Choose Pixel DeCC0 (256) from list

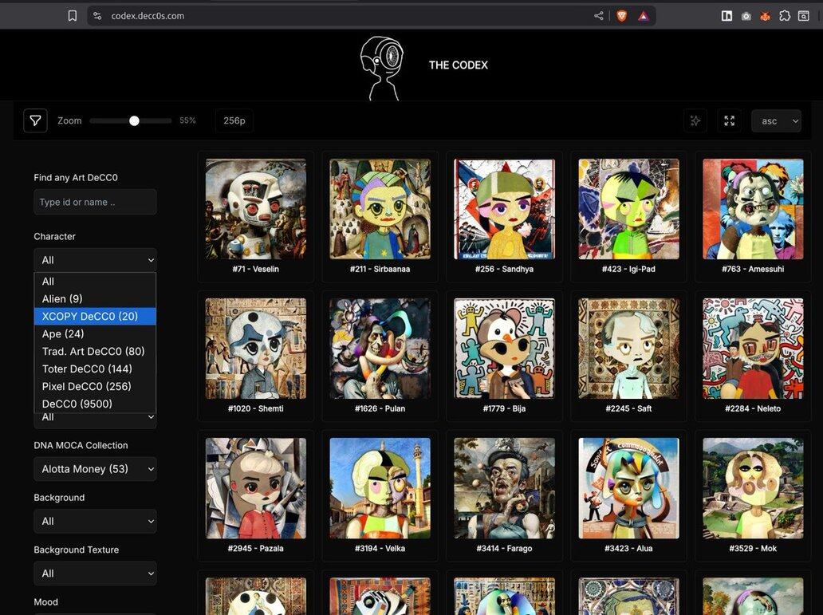pyautogui.click(x=87, y=386)
